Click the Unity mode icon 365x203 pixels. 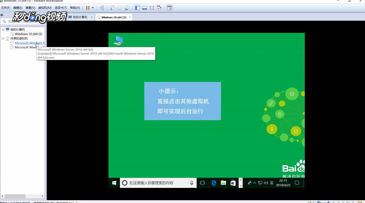(159, 8)
